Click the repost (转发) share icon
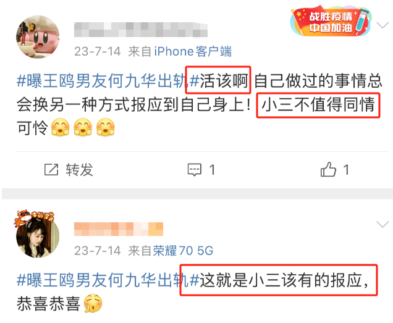This screenshot has width=393, height=323. tap(51, 170)
